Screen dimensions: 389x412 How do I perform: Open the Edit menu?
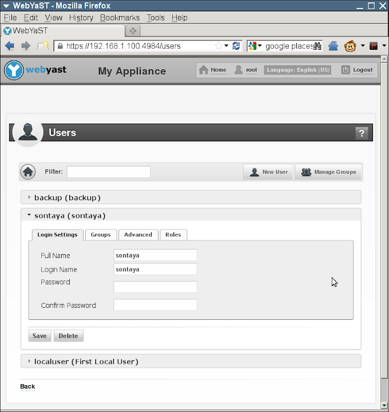click(x=31, y=18)
